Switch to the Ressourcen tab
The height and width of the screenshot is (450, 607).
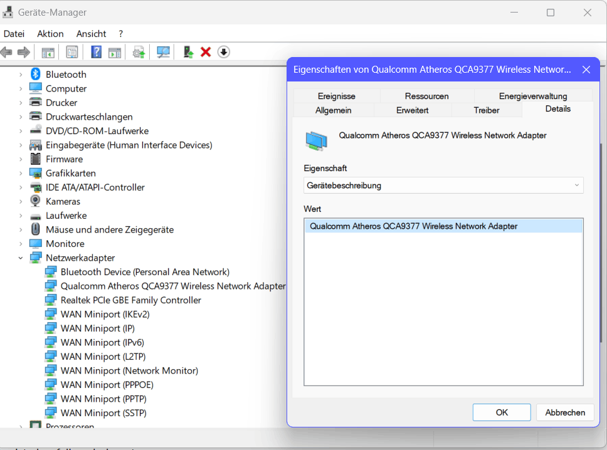(x=426, y=96)
